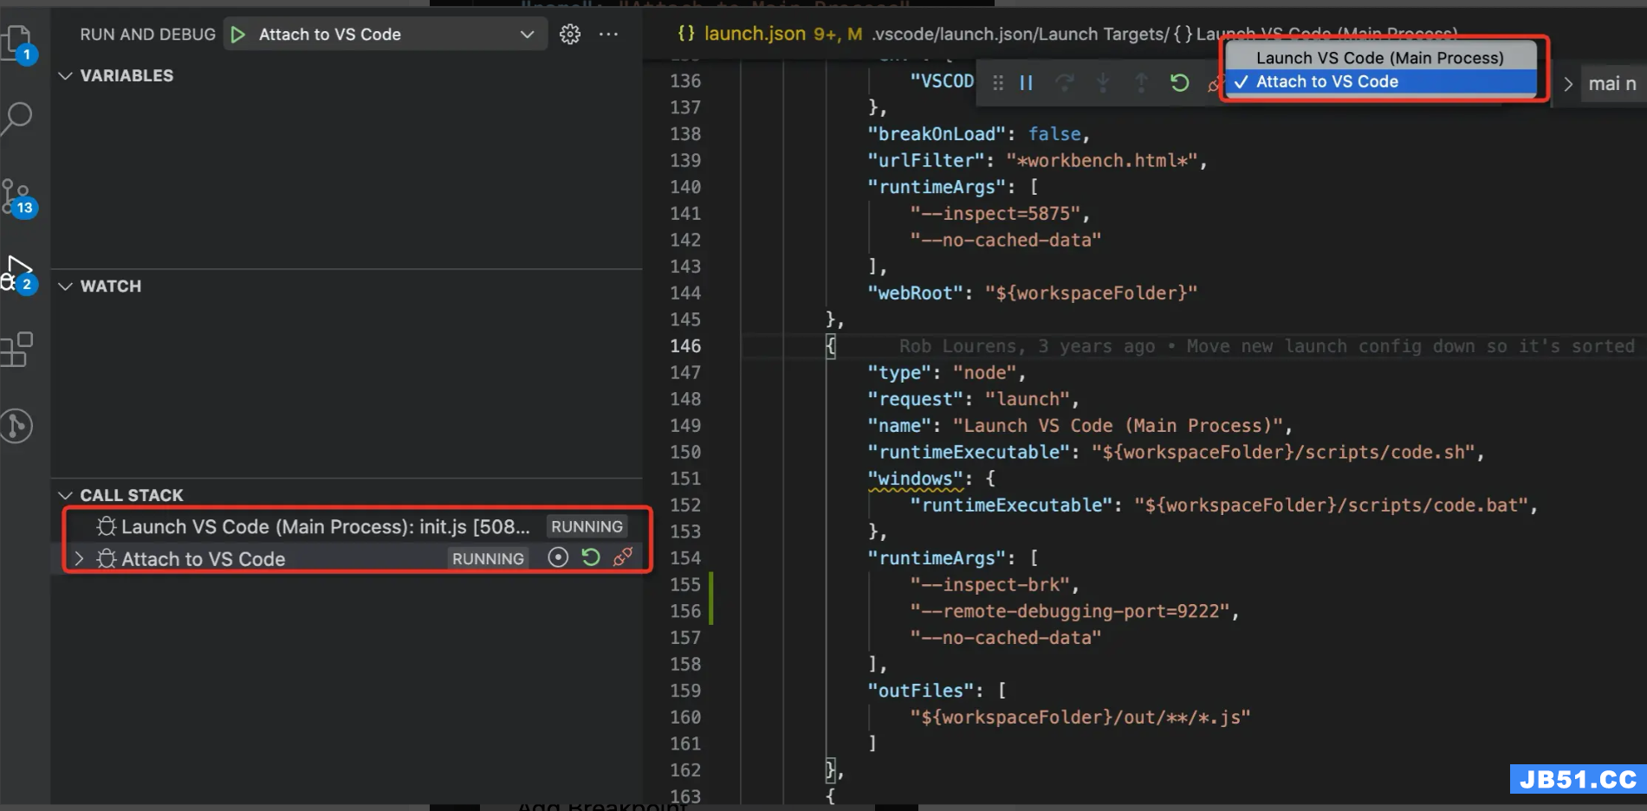The width and height of the screenshot is (1647, 811).
Task: Choose checked Attach to VS Code session item
Action: 1381,81
